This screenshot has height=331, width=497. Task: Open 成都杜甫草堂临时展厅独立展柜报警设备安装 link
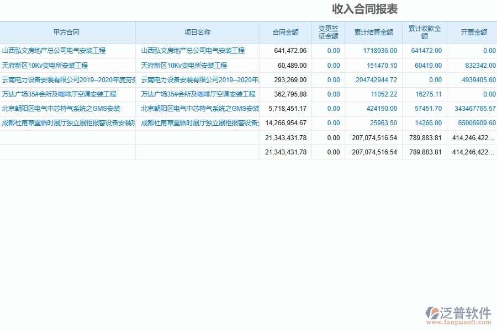tap(65, 122)
